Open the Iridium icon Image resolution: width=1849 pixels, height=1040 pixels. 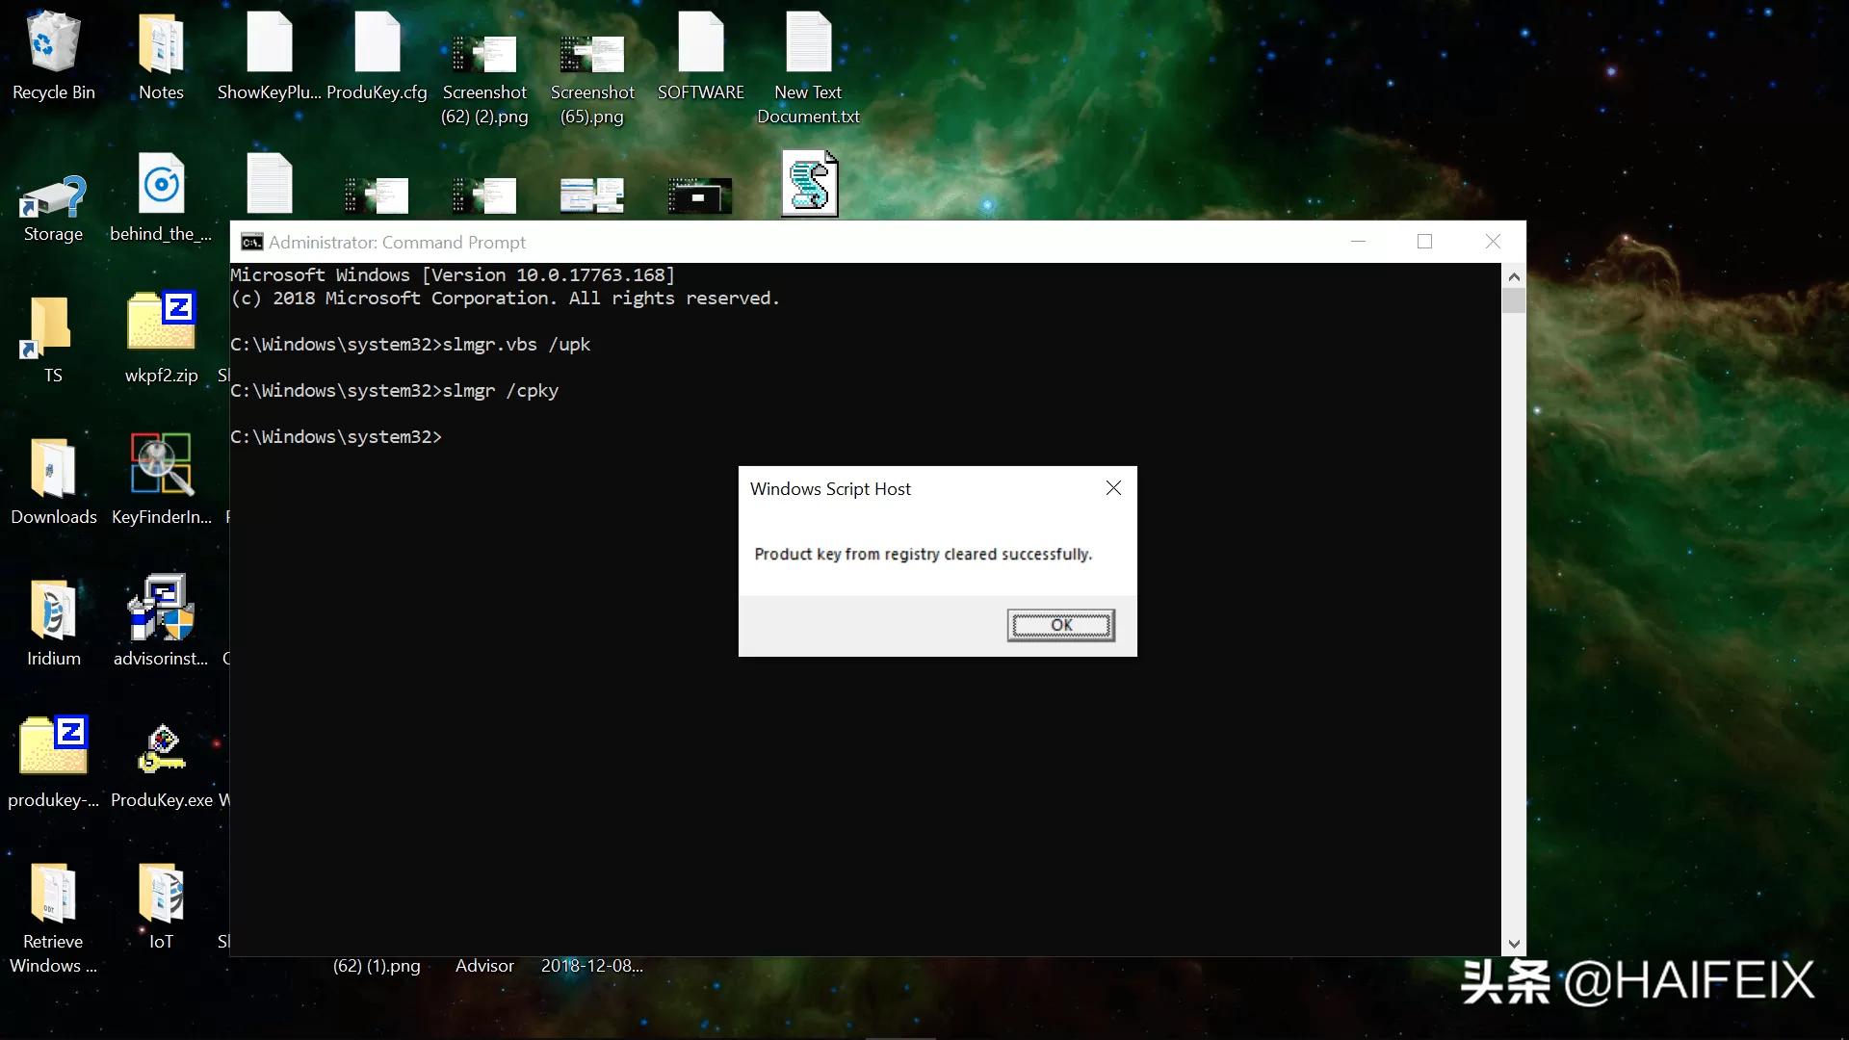coord(53,607)
